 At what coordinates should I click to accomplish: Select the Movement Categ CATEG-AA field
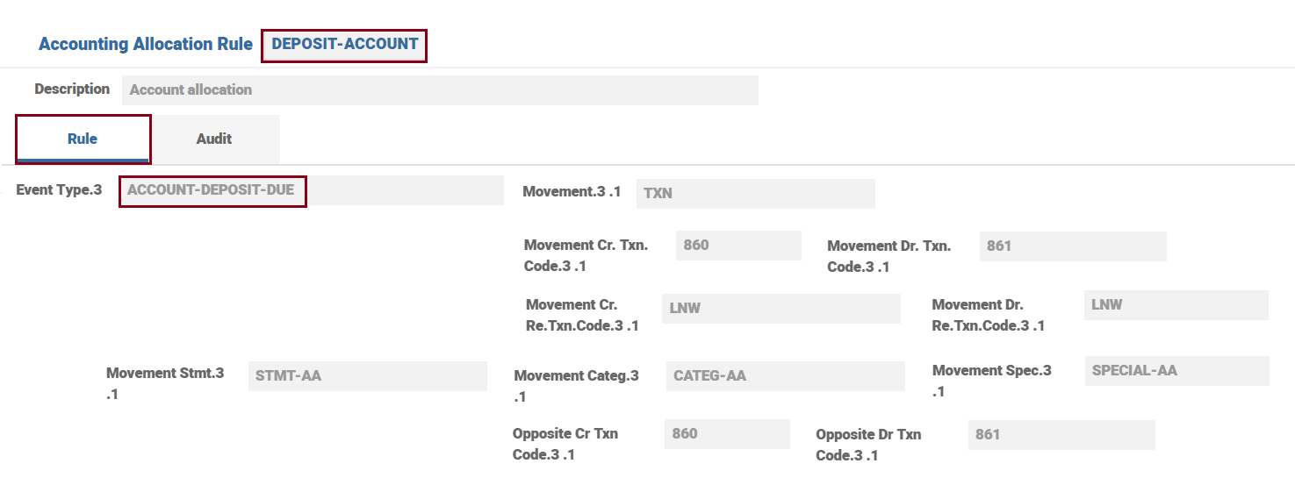[x=785, y=376]
